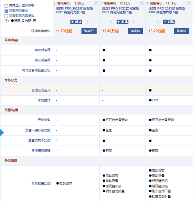
Task: Click the 13.29万起 dealer price
Action: pyautogui.click(x=157, y=31)
